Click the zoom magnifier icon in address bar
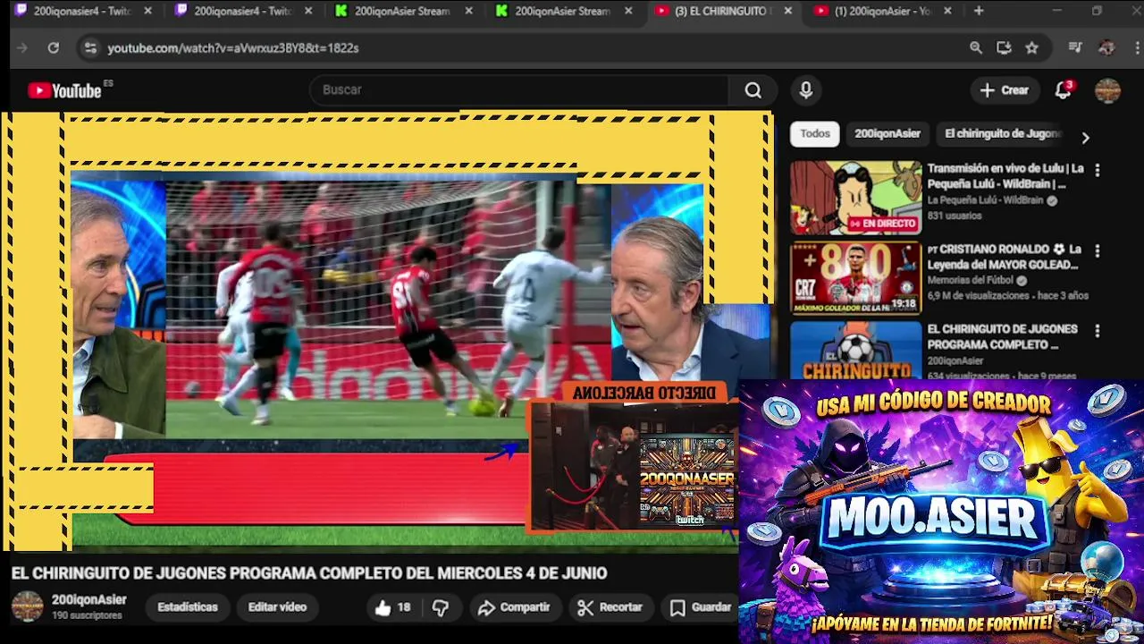The width and height of the screenshot is (1144, 644). coord(976,48)
